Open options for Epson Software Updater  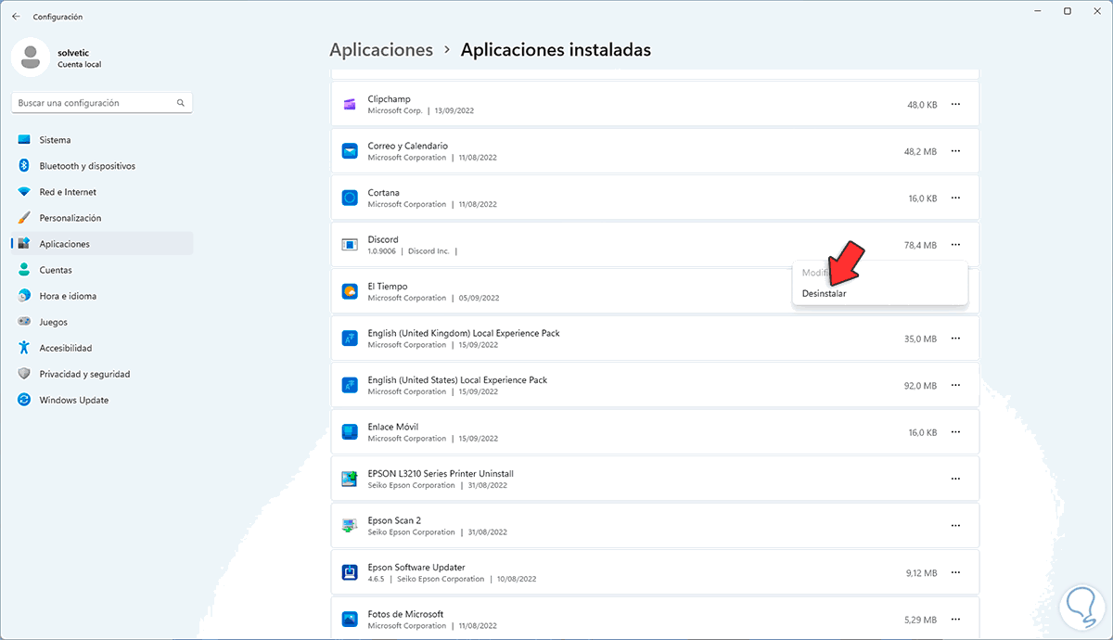pyautogui.click(x=955, y=572)
